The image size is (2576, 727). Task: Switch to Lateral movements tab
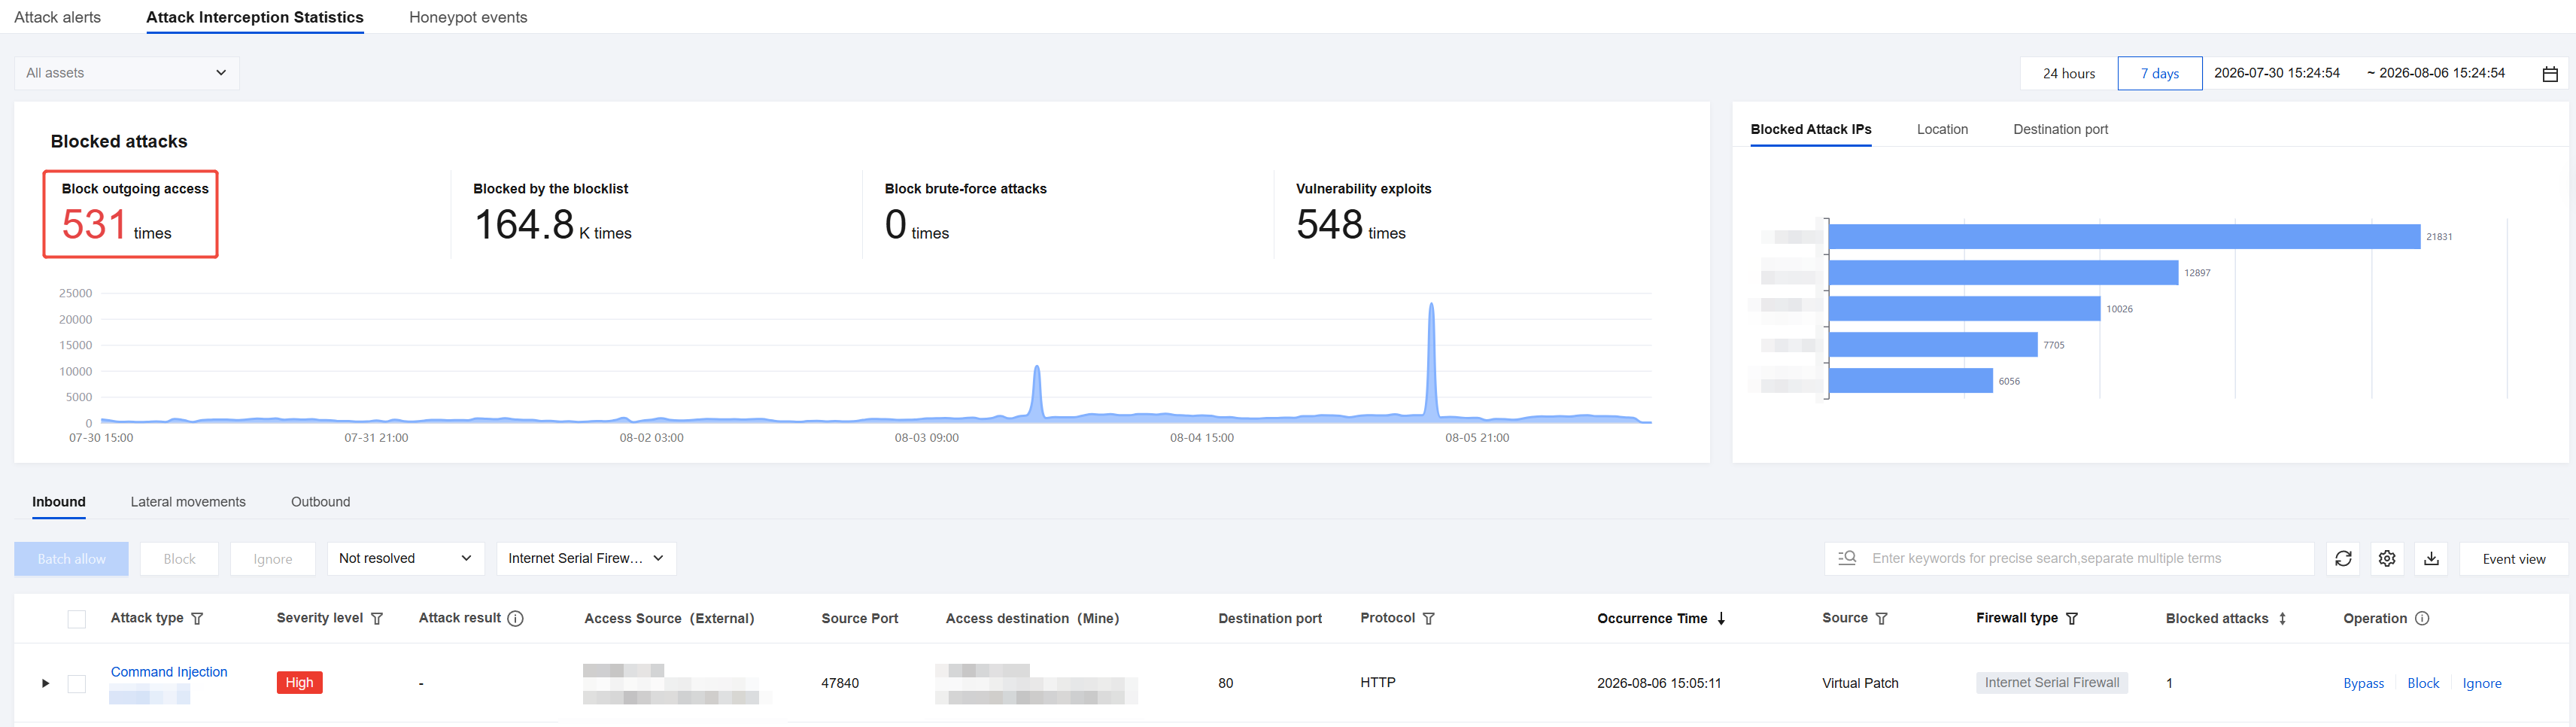[188, 502]
